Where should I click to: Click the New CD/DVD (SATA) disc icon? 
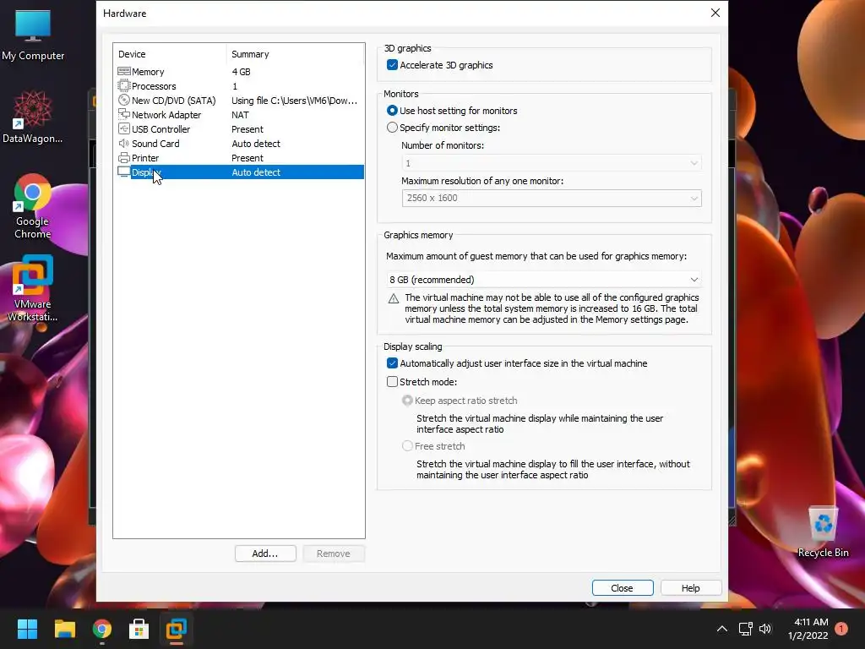(124, 101)
